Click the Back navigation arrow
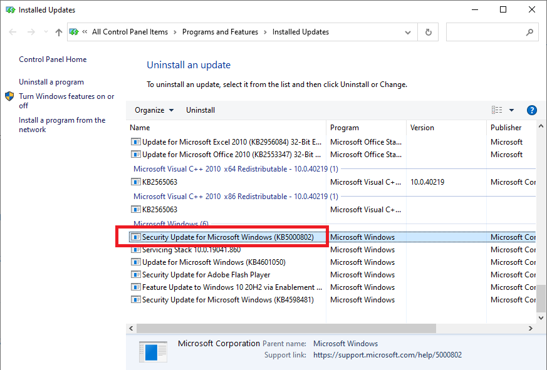 pos(13,32)
